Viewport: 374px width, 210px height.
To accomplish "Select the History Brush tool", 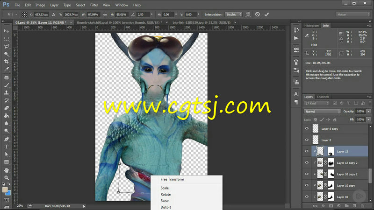I will pyautogui.click(x=7, y=100).
